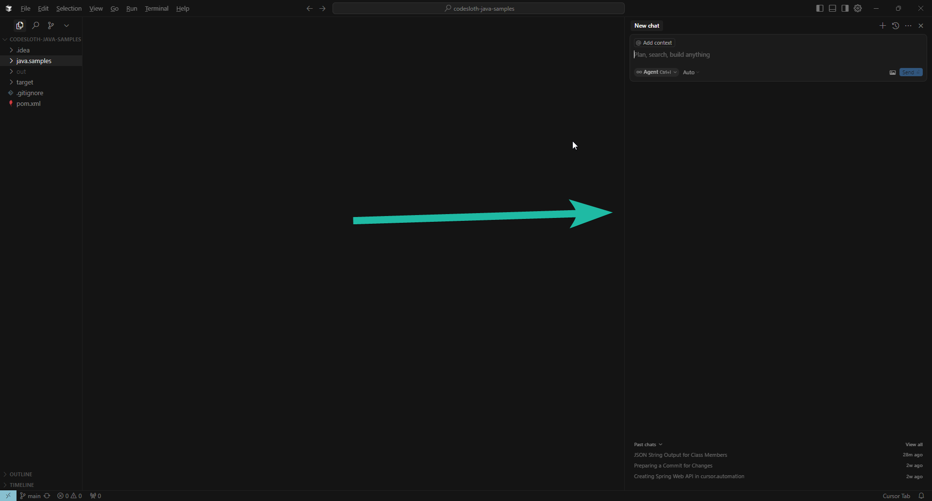Viewport: 932px width, 501px height.
Task: Open notifications bell icon
Action: tap(921, 496)
